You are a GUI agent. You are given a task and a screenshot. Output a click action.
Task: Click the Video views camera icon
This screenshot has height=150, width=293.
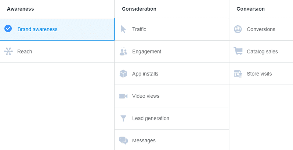click(x=123, y=96)
